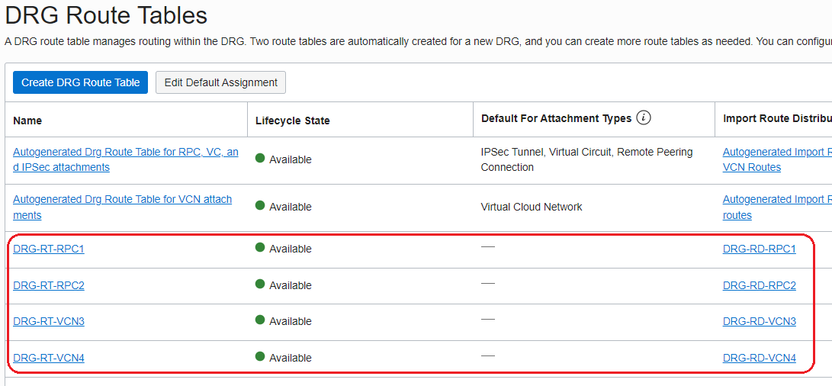
Task: Click the Default For Attachment Types info icon
Action: click(644, 118)
